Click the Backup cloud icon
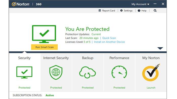Screen dimensions: 177x99 (x=87, y=72)
